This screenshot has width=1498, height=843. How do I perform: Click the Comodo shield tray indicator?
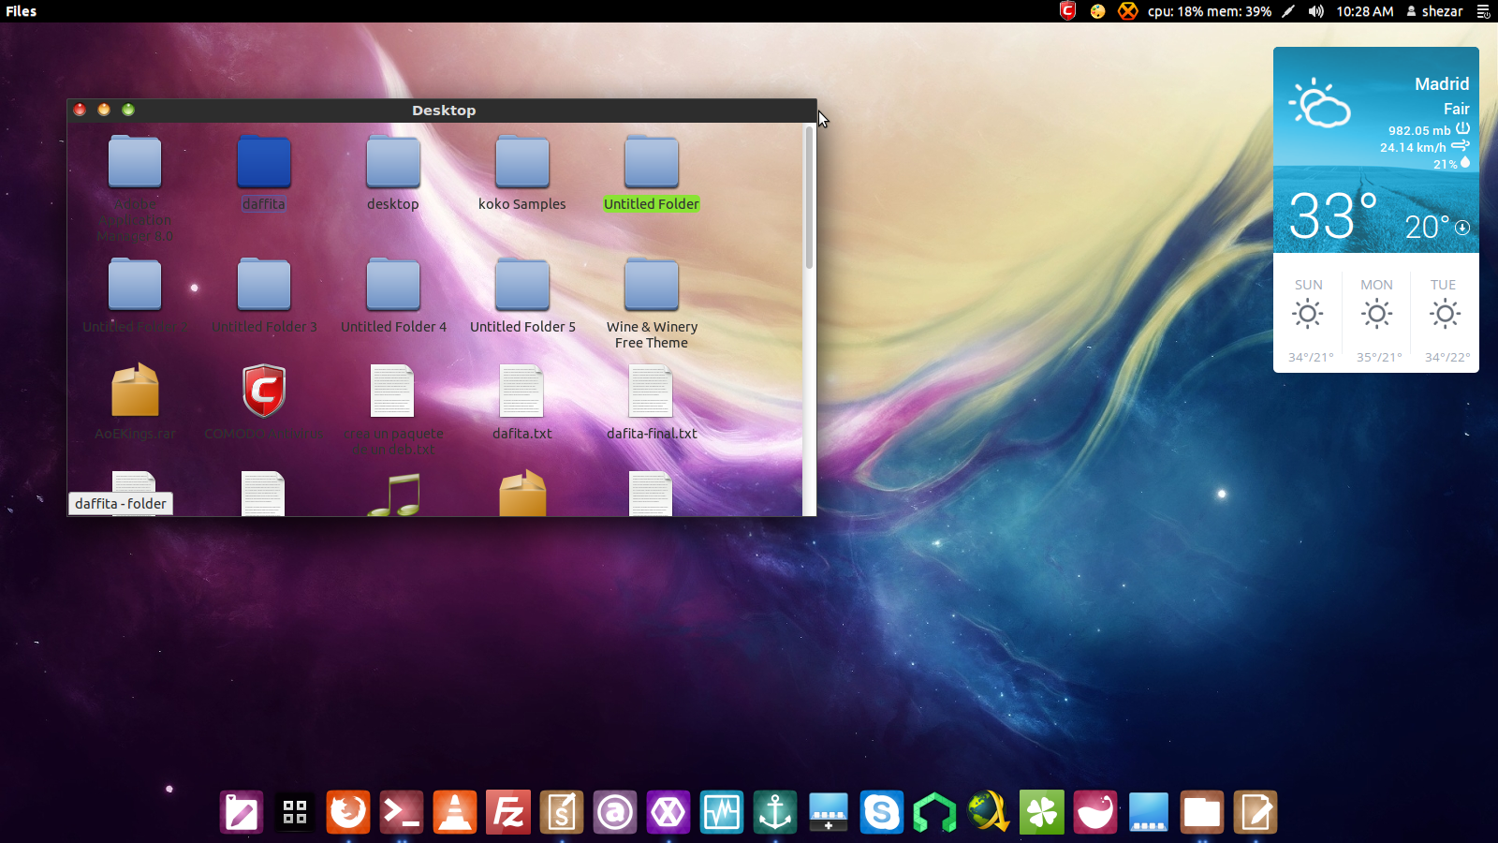point(1067,11)
